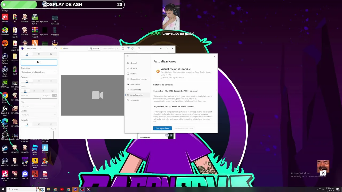Image resolution: width=342 pixels, height=192 pixels.
Task: Select the first Fondo background option
Action: tap(25, 91)
